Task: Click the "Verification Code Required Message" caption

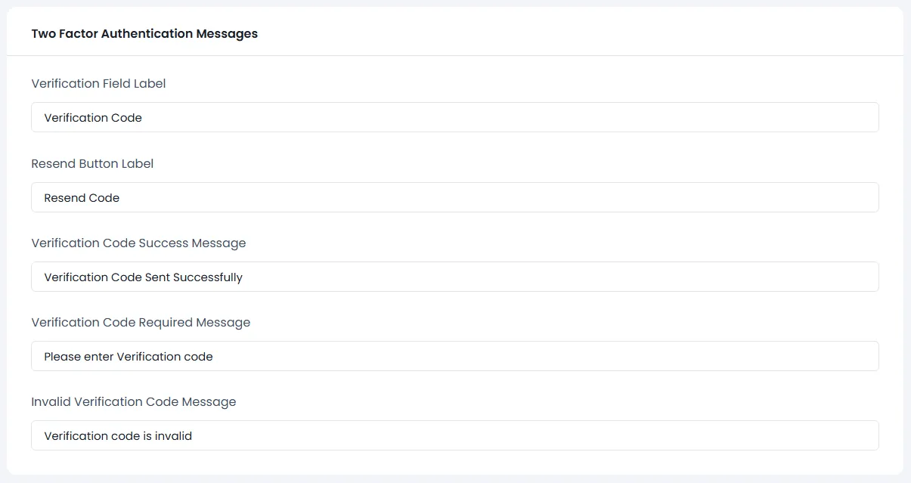Action: [141, 323]
